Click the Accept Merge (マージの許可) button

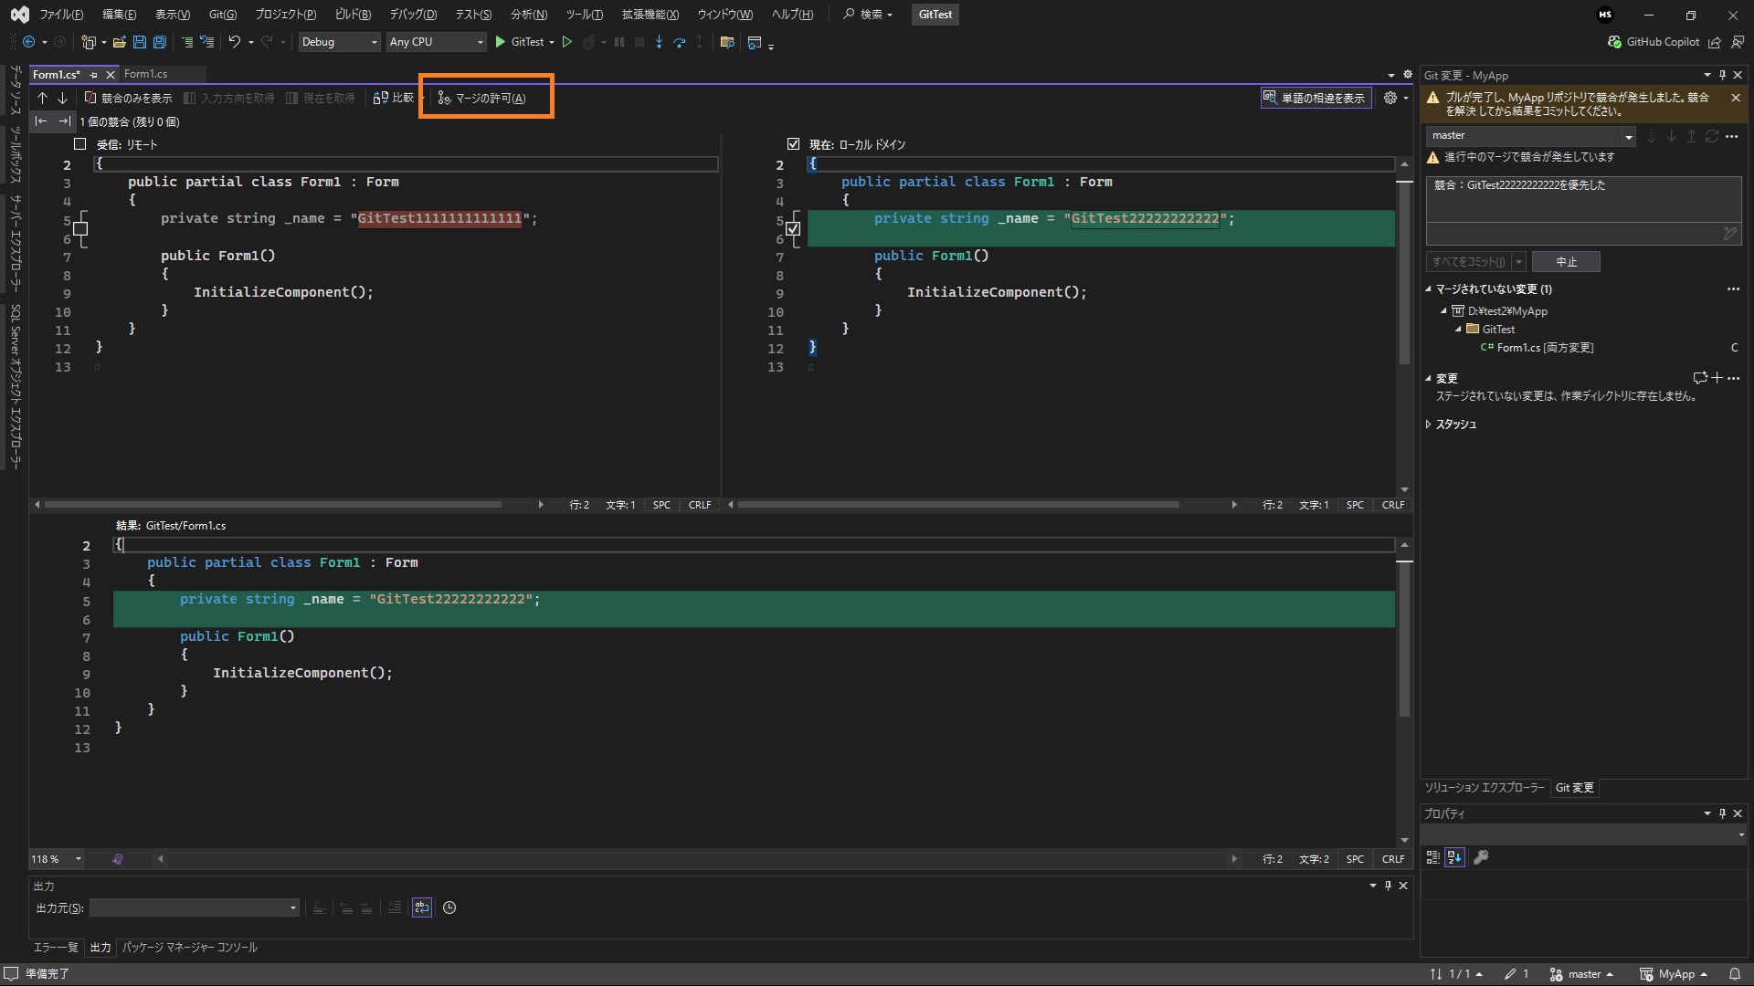point(482,98)
